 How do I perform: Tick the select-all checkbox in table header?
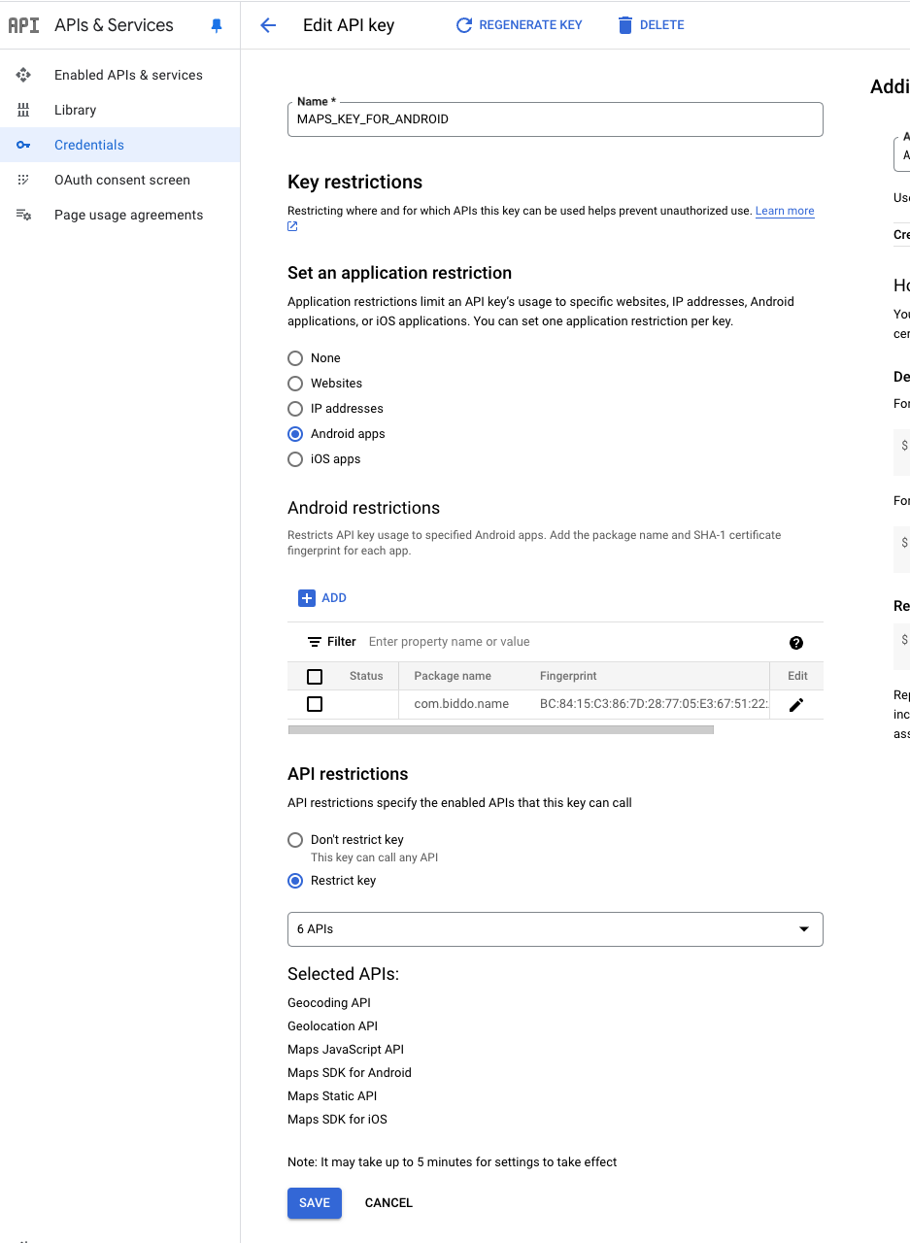click(x=315, y=677)
